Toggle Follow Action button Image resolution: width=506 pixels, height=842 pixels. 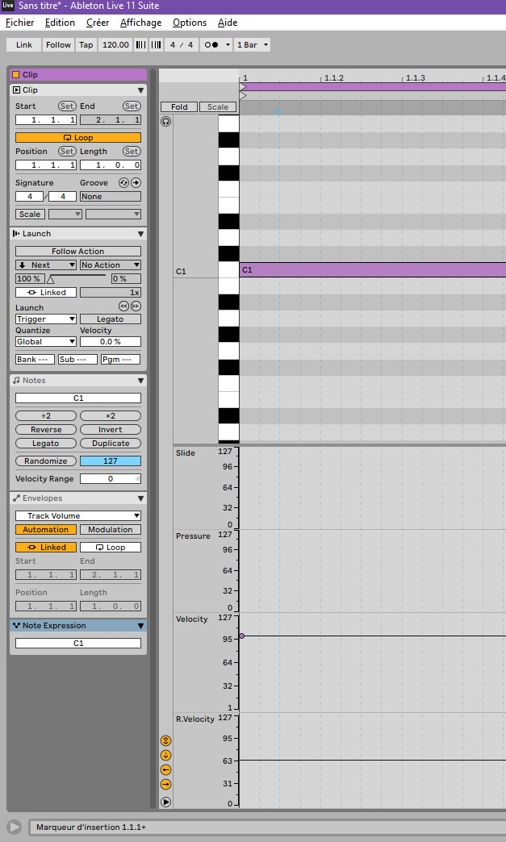click(78, 251)
